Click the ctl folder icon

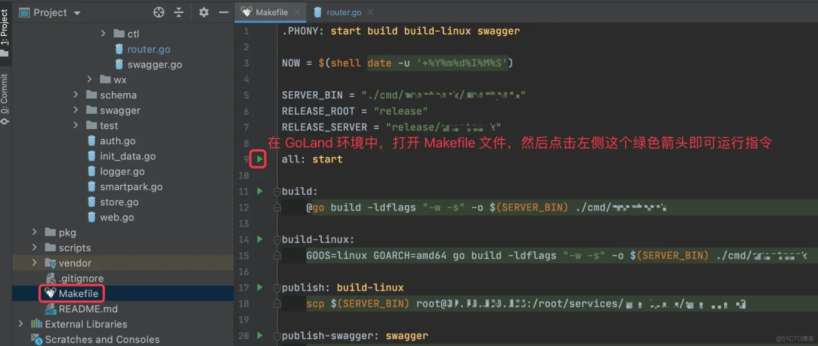[118, 34]
